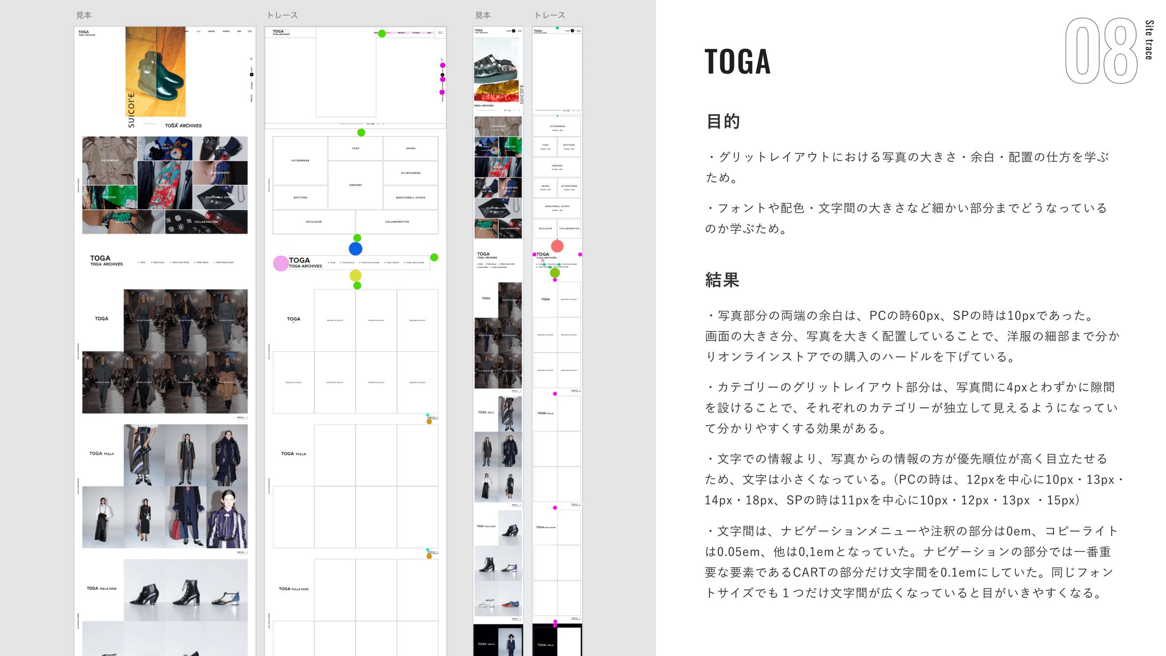Click the coral red circle in mobile trace
Screen dimensions: 1166x656
click(x=557, y=246)
